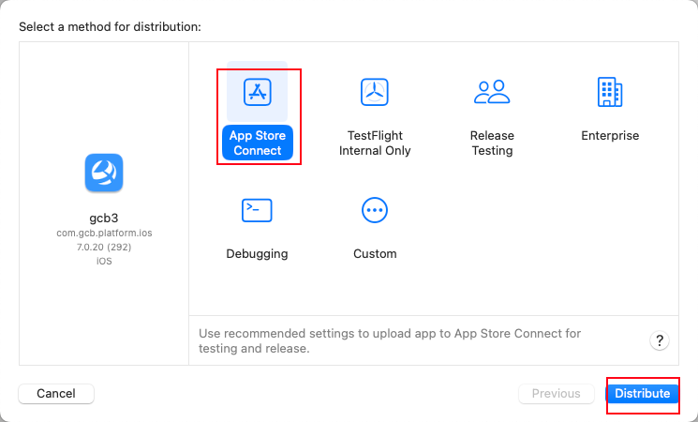Click the gcb3 app icon
Viewport: 698px width, 422px height.
pos(104,173)
